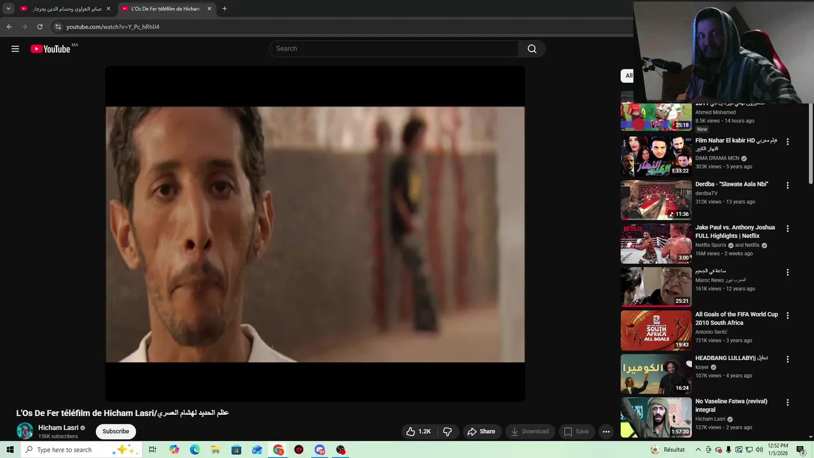Open the notification center icon
The image size is (814, 458).
[801, 450]
